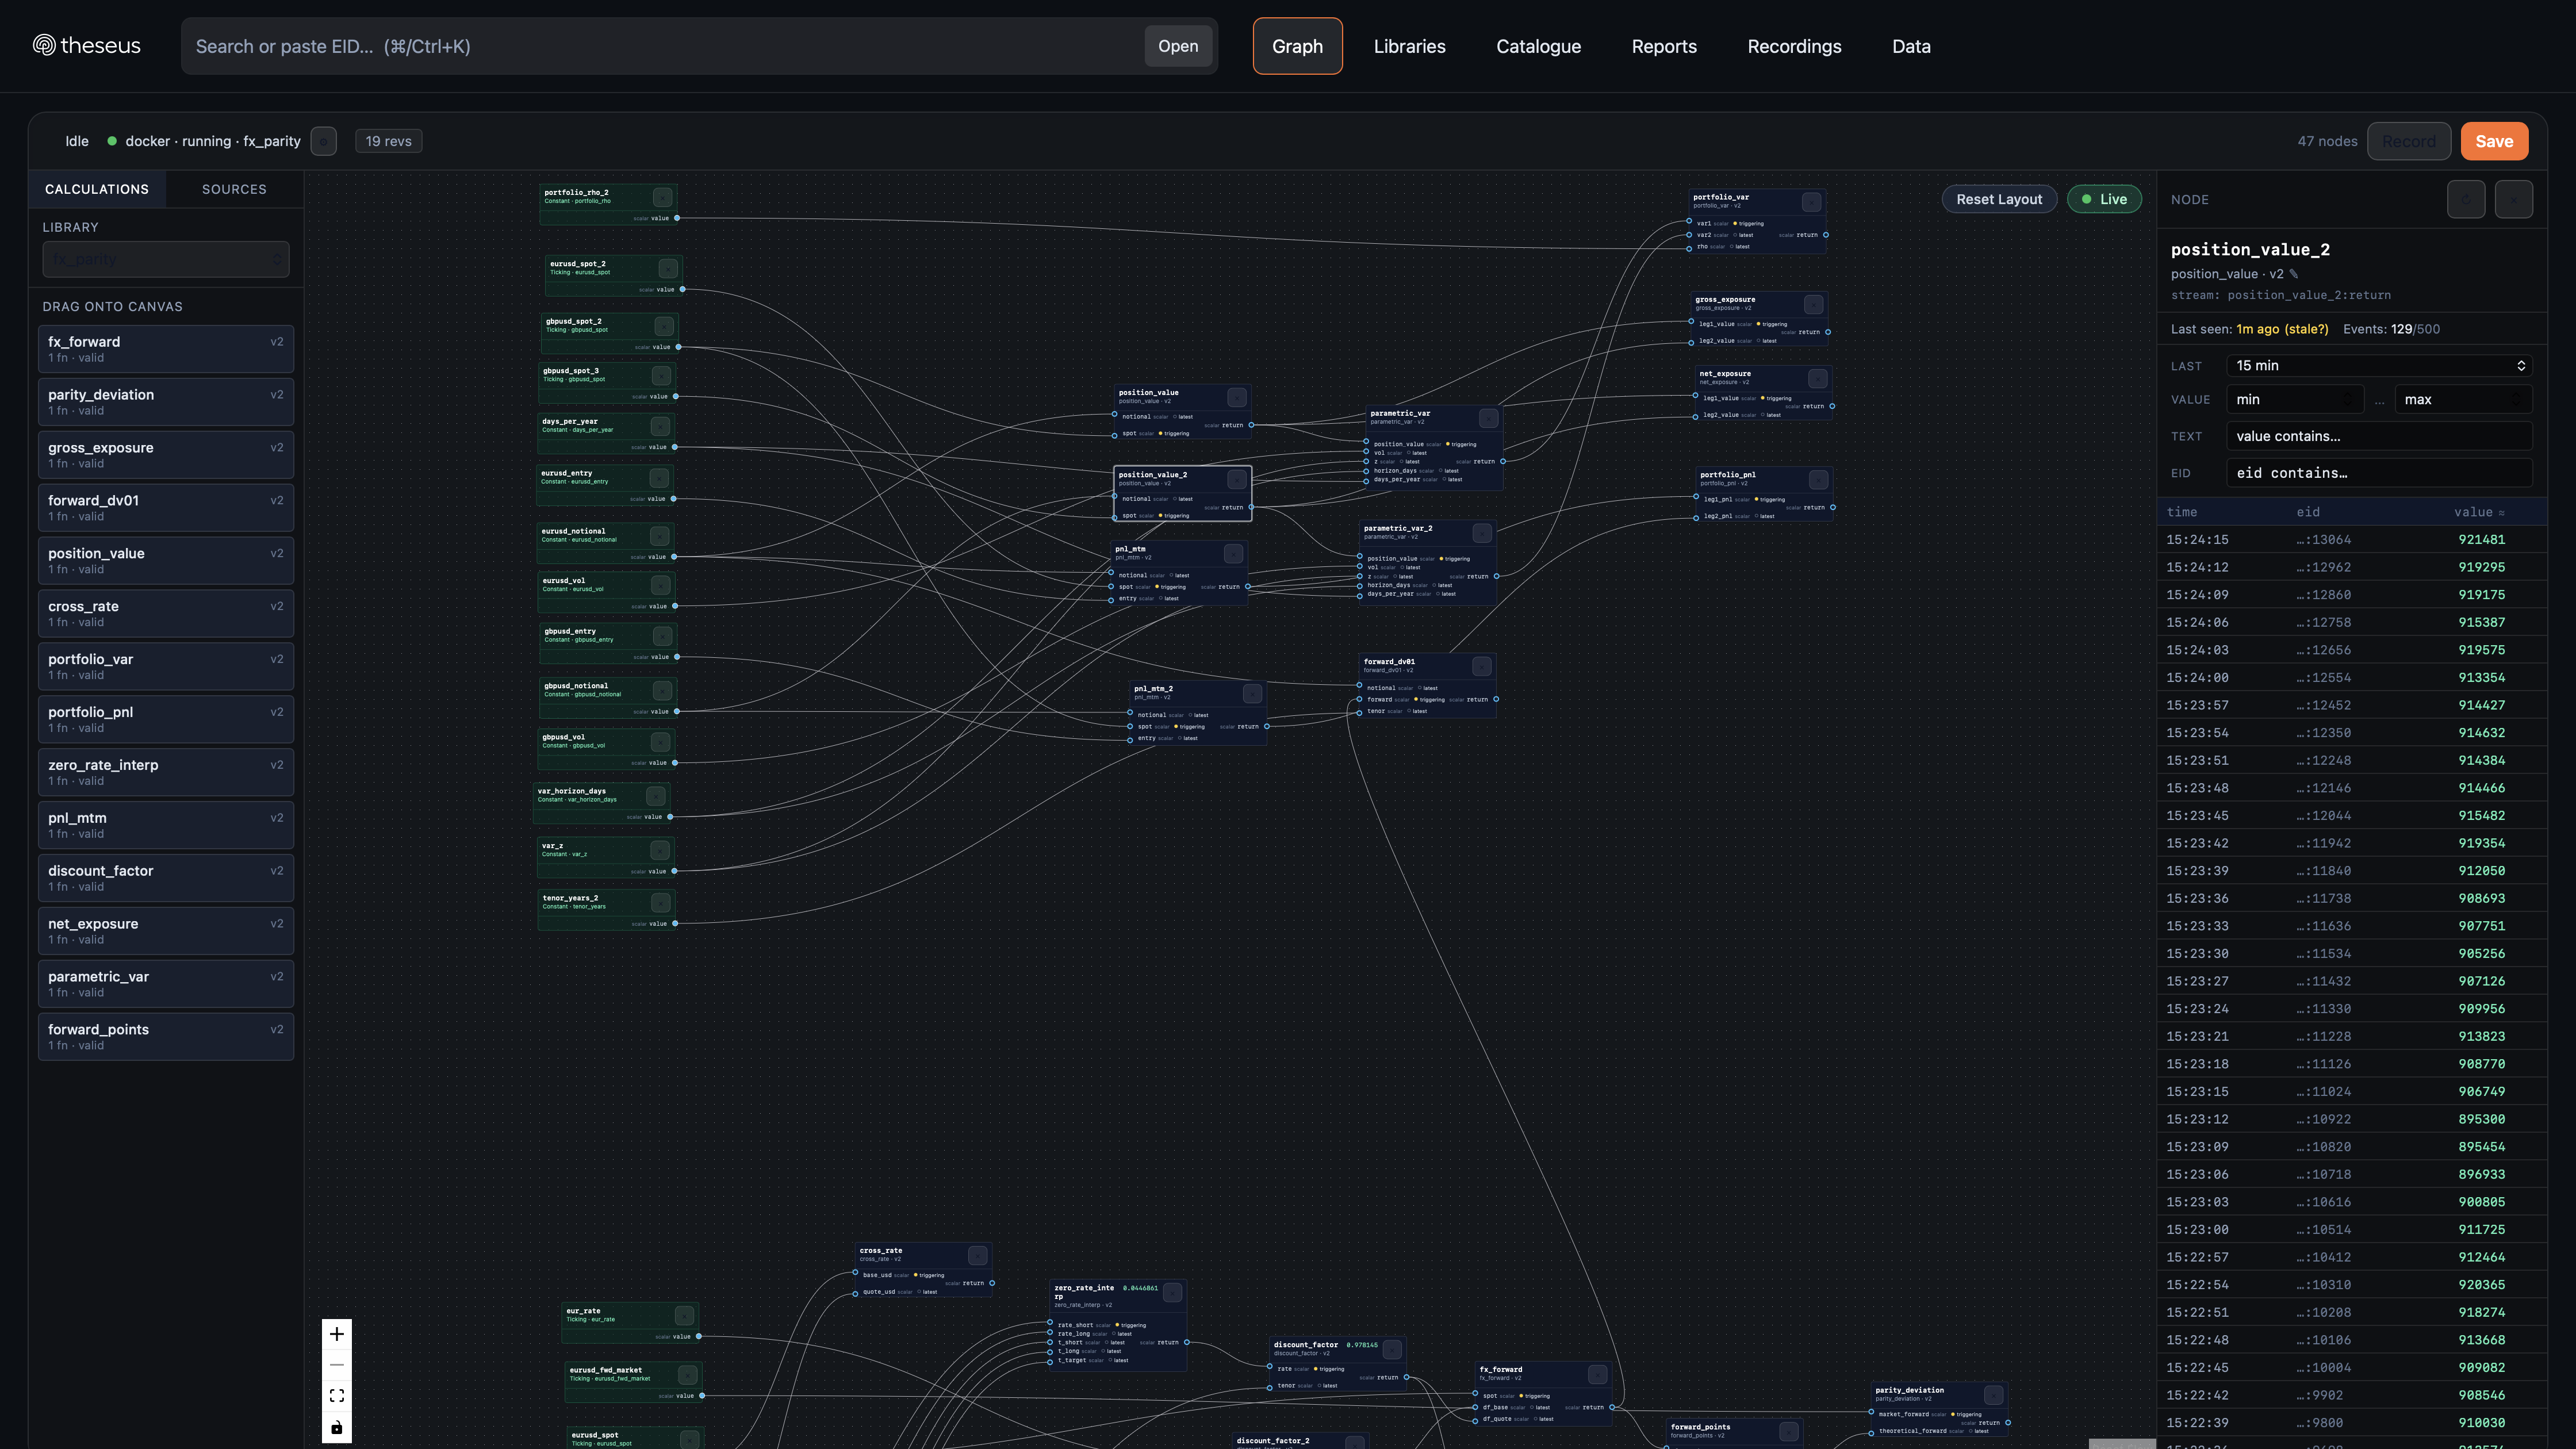This screenshot has height=1449, width=2576.
Task: Remove the net_exposure node
Action: point(1817,378)
